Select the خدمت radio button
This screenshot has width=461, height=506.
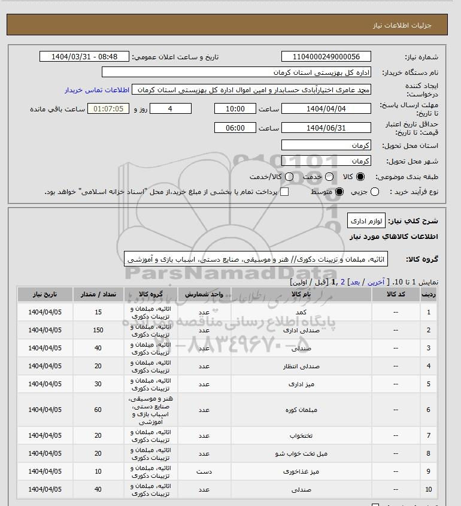point(329,177)
